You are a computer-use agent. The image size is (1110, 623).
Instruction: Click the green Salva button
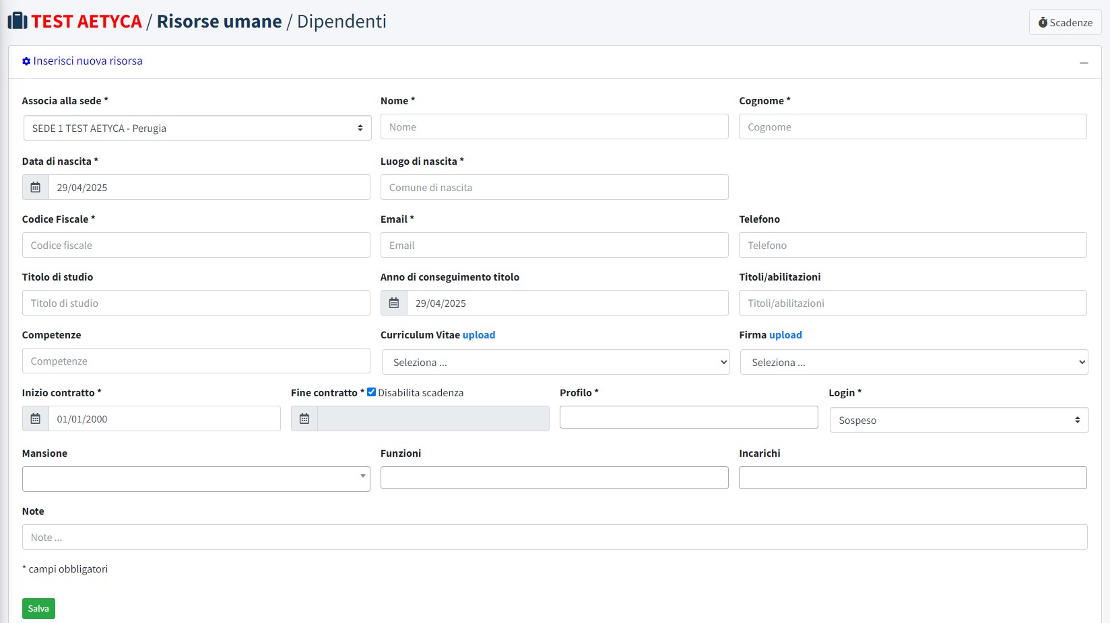[x=38, y=608]
